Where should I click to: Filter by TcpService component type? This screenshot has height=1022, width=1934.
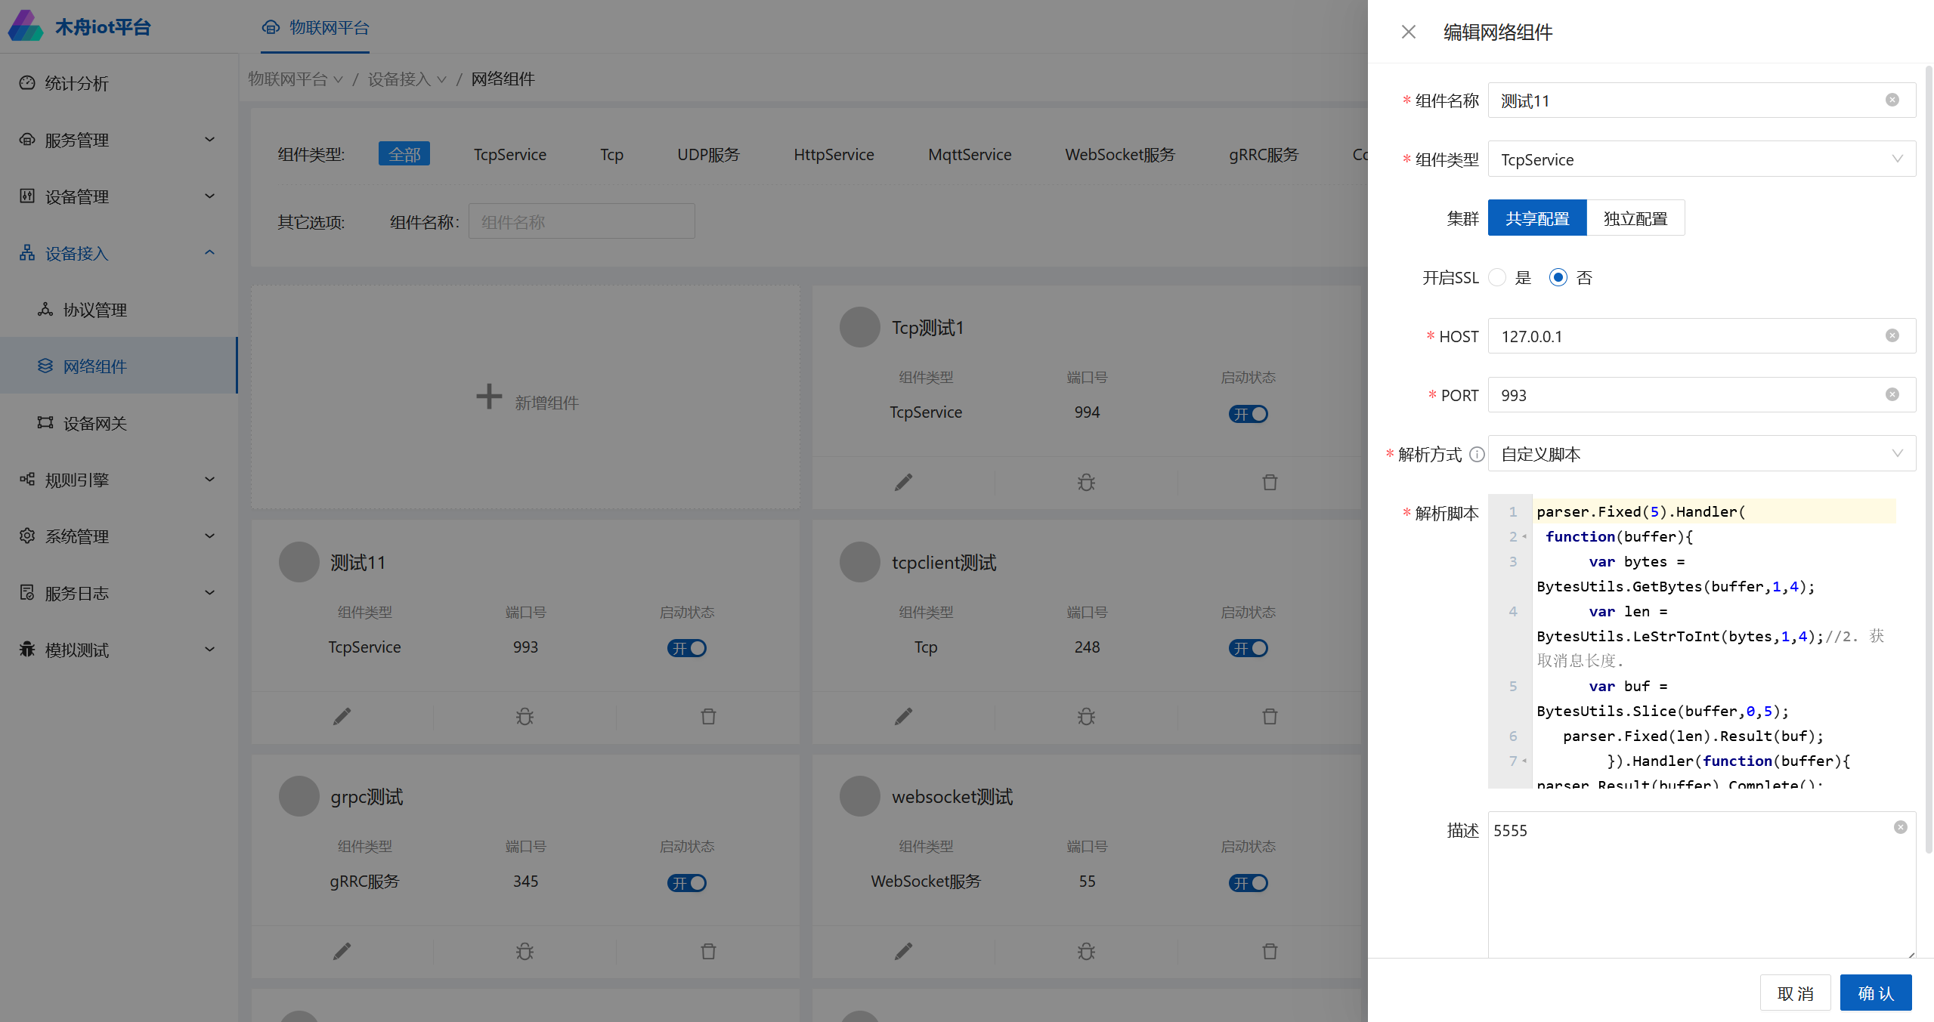pyautogui.click(x=509, y=154)
